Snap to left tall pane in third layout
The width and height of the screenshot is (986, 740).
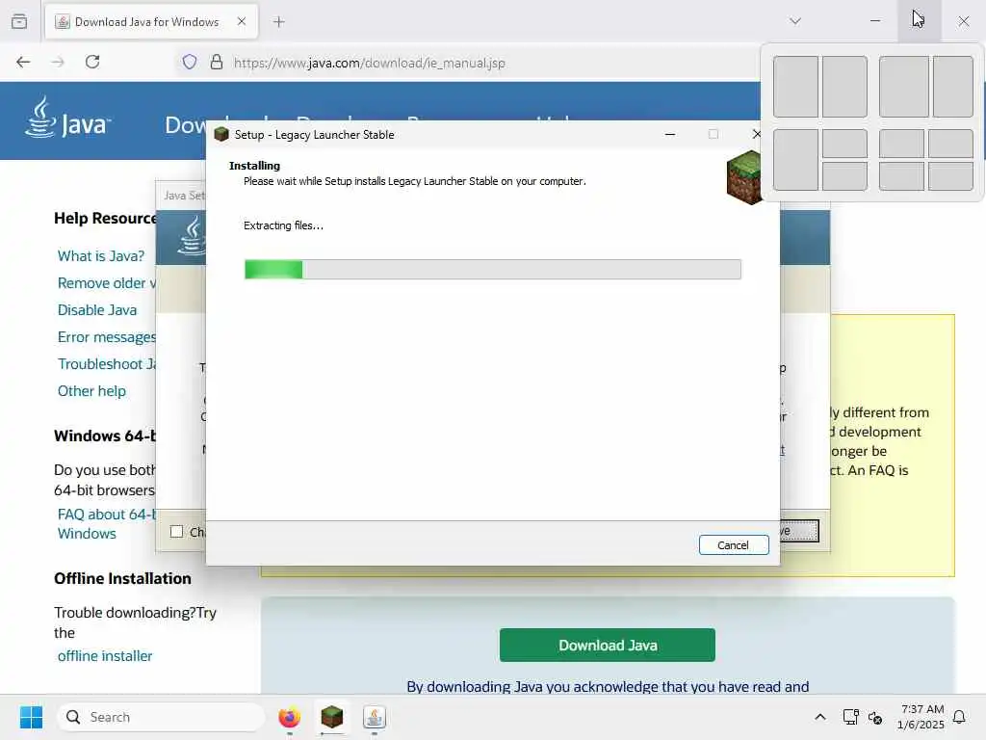(x=795, y=160)
